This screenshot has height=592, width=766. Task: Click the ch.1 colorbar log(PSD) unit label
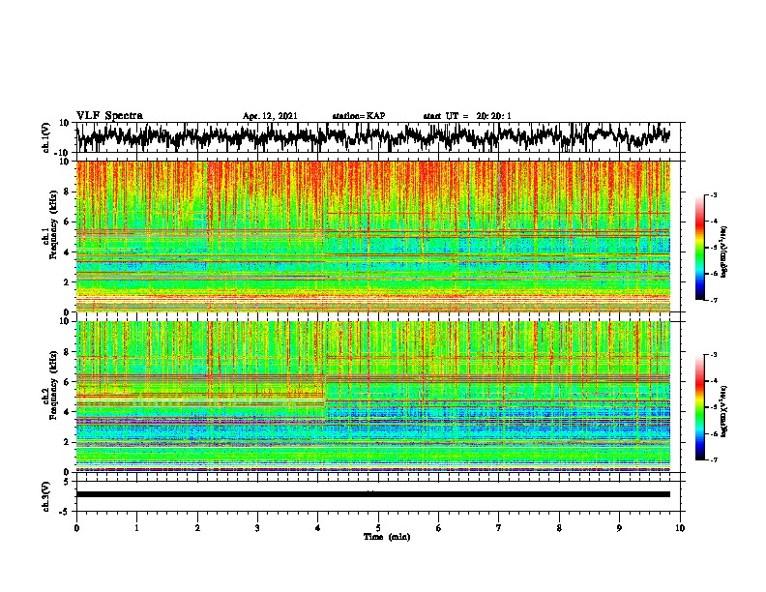pos(724,252)
